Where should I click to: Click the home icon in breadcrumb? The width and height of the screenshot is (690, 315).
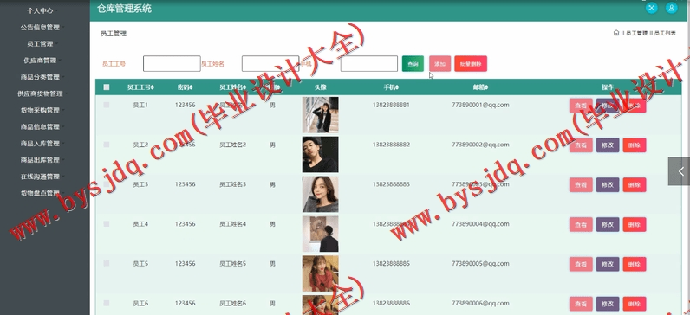click(616, 33)
